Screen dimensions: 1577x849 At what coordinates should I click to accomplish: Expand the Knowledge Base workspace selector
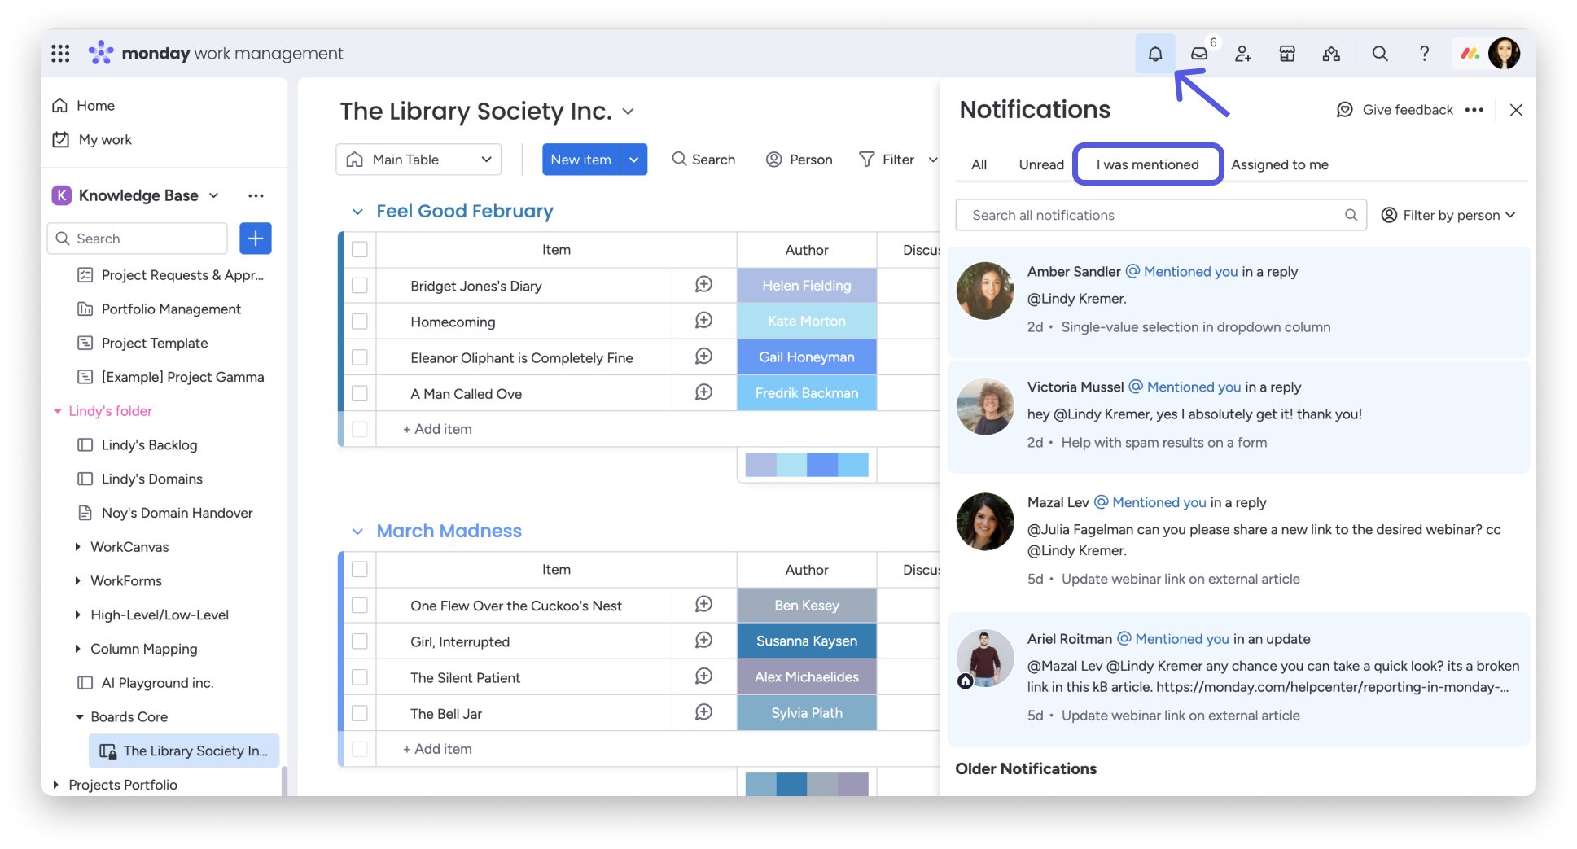214,195
